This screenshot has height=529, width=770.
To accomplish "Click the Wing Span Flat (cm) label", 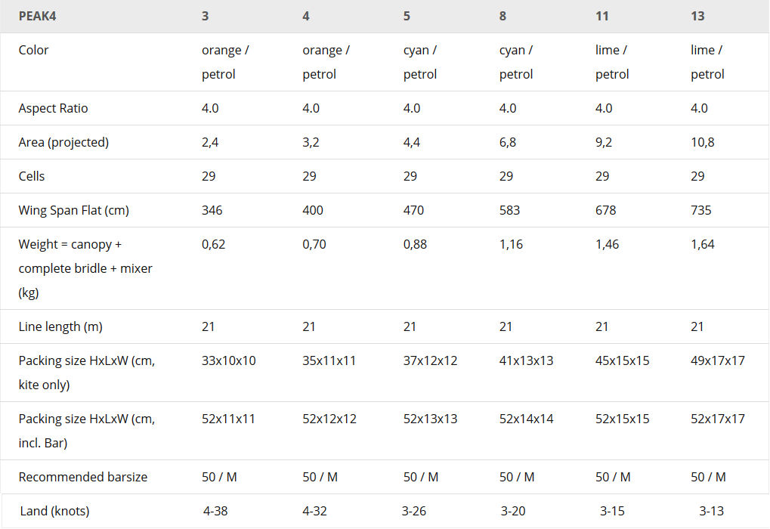I will click(x=73, y=210).
